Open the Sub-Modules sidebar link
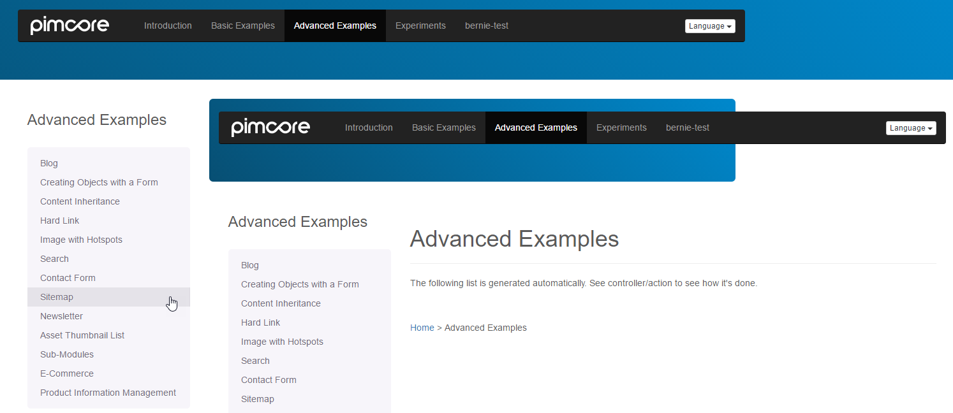This screenshot has height=413, width=953. click(x=67, y=354)
